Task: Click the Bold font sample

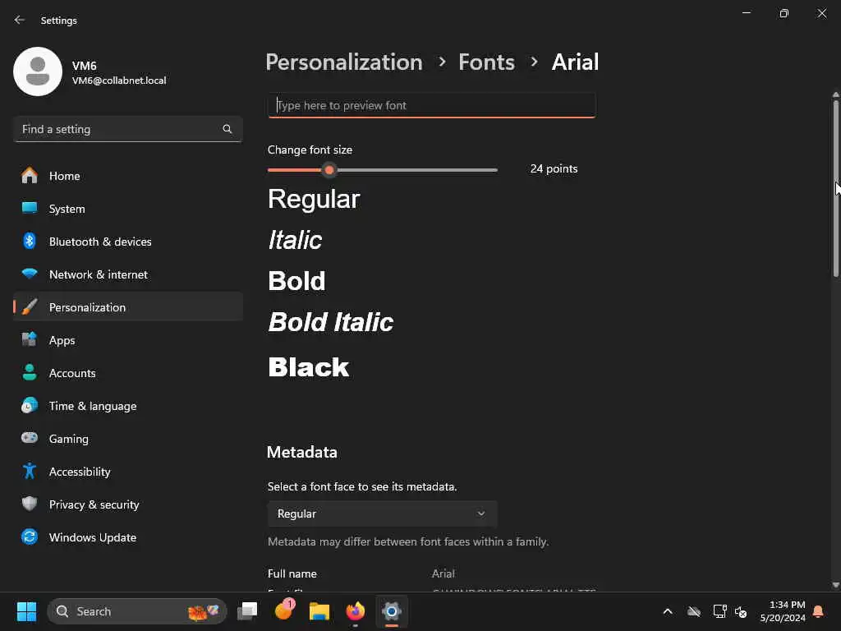Action: coord(296,281)
